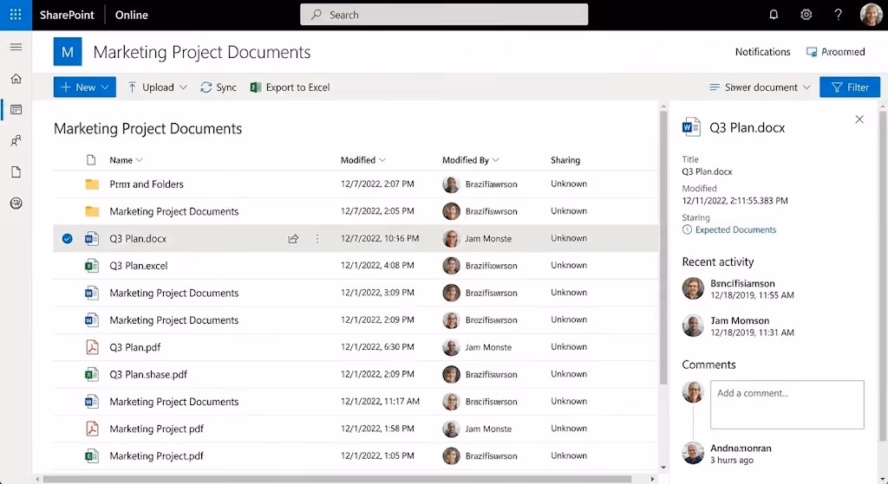888x484 pixels.
Task: Click the 12/1/2022, 11:17 AM modified date
Action: (380, 401)
